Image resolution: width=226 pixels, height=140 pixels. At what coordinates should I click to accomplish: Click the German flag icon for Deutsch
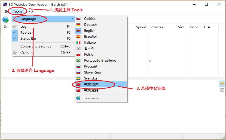click(78, 25)
